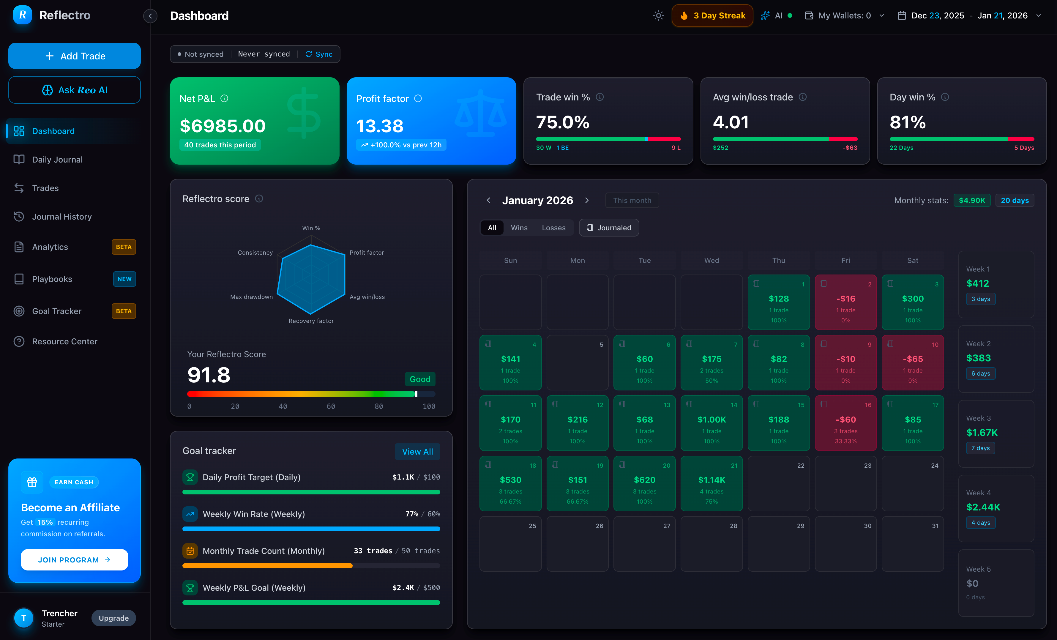The image size is (1057, 640).
Task: Click the Monthly stats 20 days badge
Action: pyautogui.click(x=1015, y=200)
